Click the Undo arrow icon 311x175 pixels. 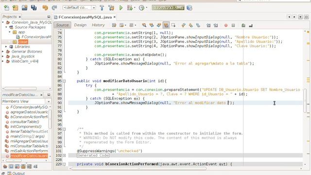coord(45,8)
